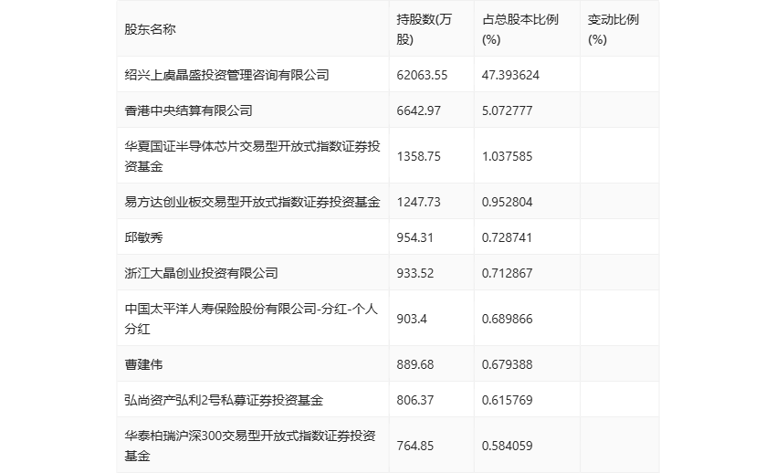Select shareholder 浙江大晶创业投资有限公司
Screen dimensions: 776x473
click(x=201, y=273)
